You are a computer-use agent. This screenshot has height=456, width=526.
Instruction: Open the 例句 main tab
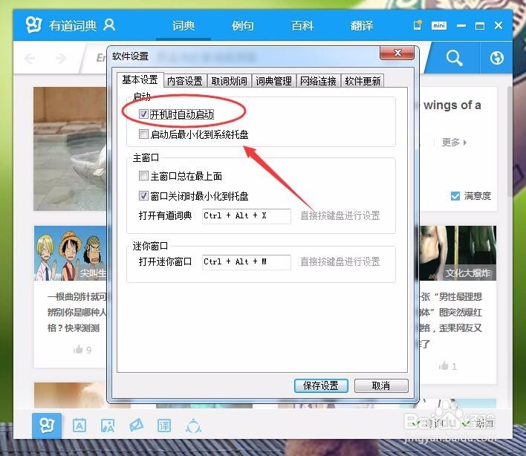[x=243, y=25]
